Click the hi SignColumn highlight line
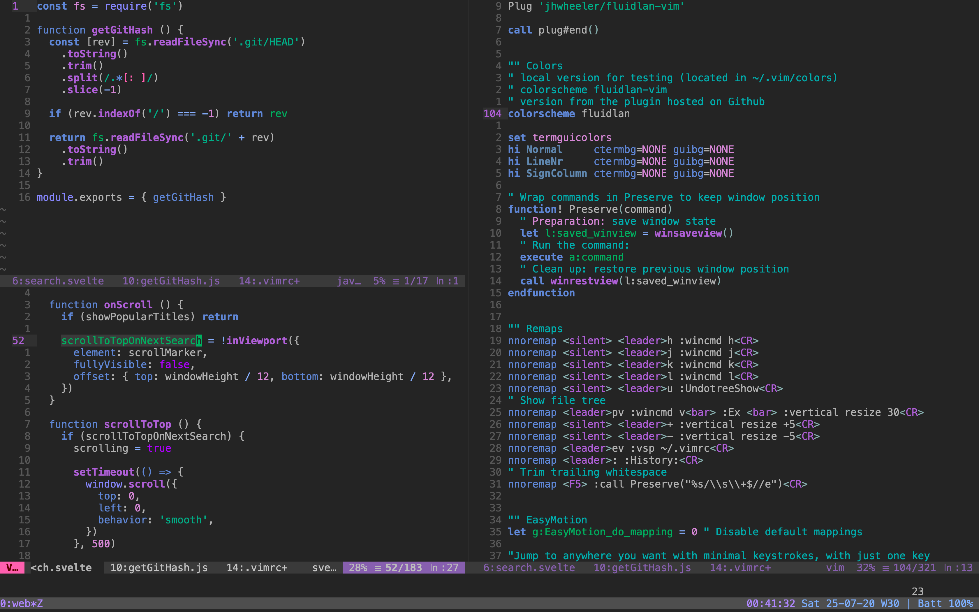 click(621, 173)
